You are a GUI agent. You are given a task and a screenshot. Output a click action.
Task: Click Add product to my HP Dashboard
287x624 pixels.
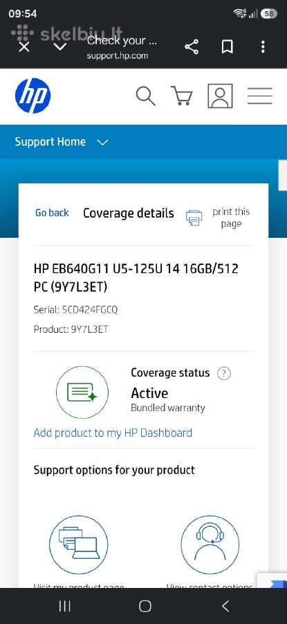[113, 433]
